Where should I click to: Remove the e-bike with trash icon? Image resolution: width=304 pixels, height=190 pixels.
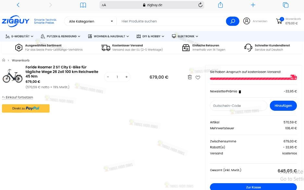coord(190,77)
